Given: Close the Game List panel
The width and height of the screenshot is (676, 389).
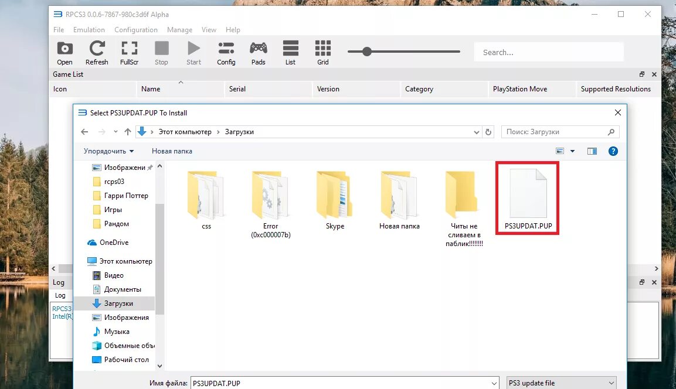Looking at the screenshot, I should (x=654, y=74).
